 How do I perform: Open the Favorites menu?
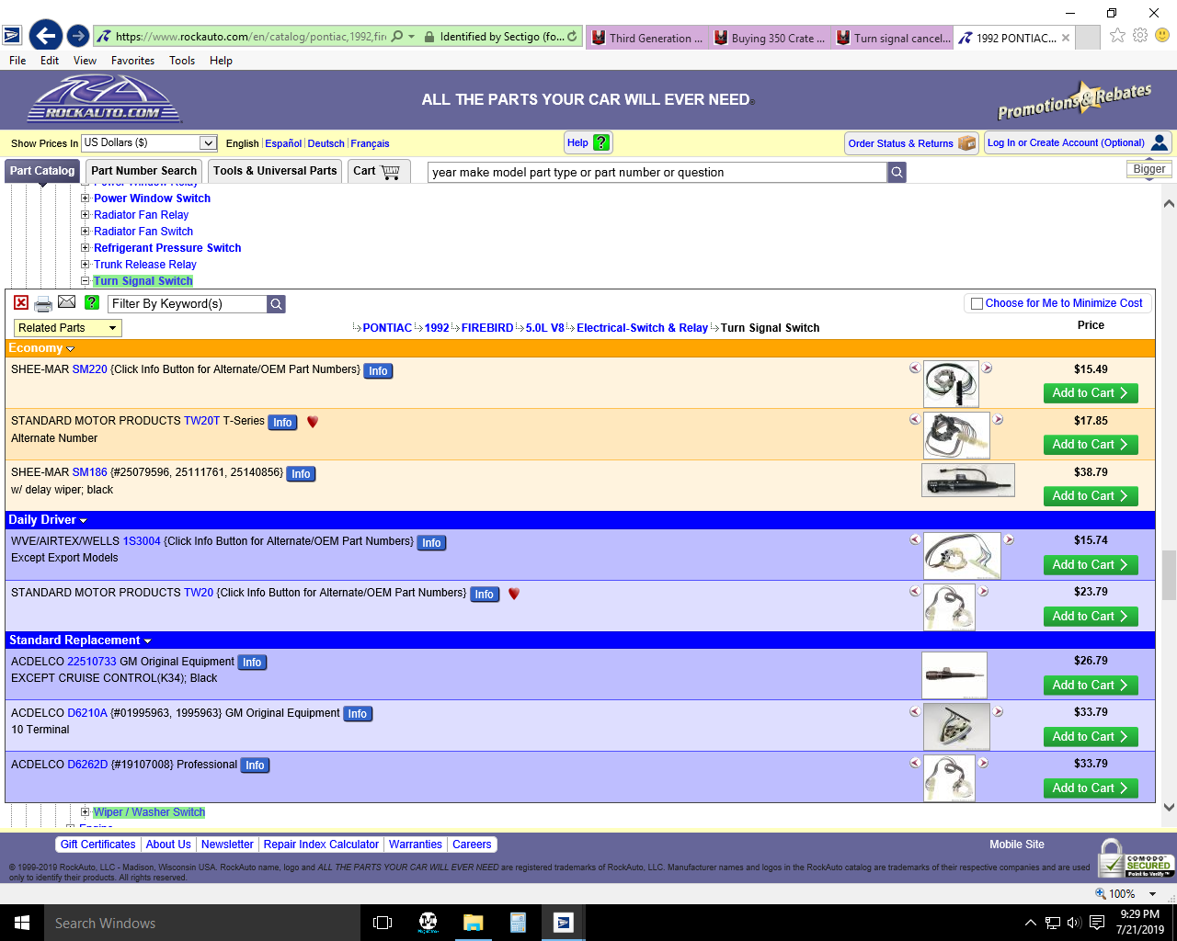132,61
